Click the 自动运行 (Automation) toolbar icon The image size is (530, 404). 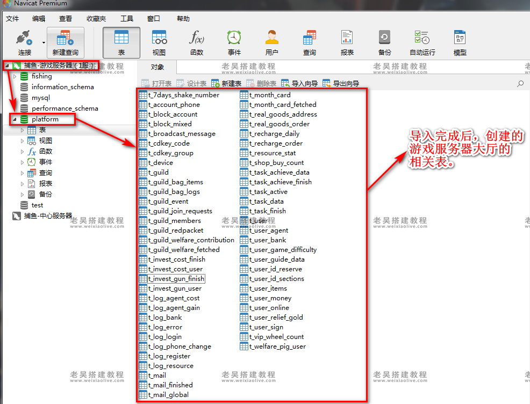[422, 42]
